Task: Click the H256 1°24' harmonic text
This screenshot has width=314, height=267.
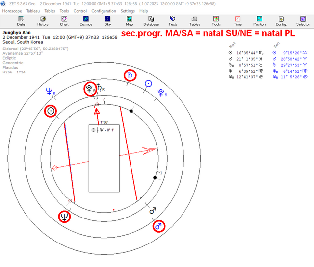Action: (14, 72)
